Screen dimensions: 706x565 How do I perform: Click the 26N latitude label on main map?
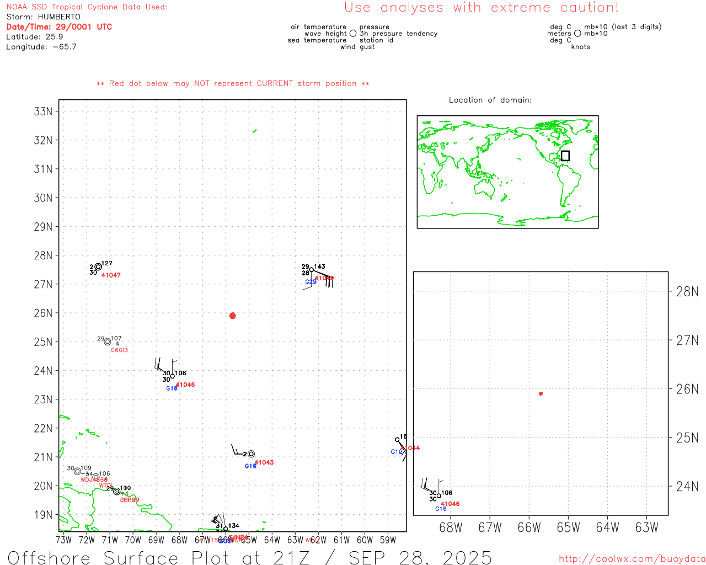pos(43,313)
